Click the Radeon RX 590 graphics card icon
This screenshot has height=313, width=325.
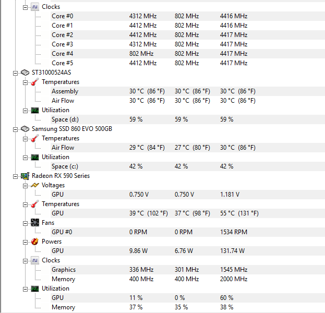click(x=25, y=176)
